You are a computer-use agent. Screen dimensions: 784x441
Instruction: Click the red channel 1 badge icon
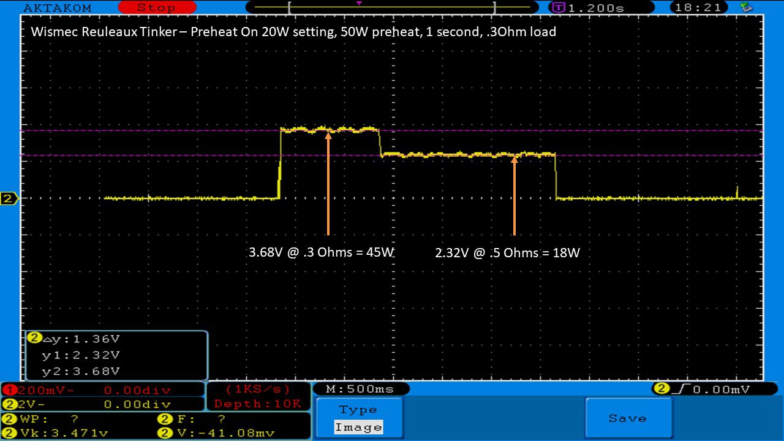(9, 390)
